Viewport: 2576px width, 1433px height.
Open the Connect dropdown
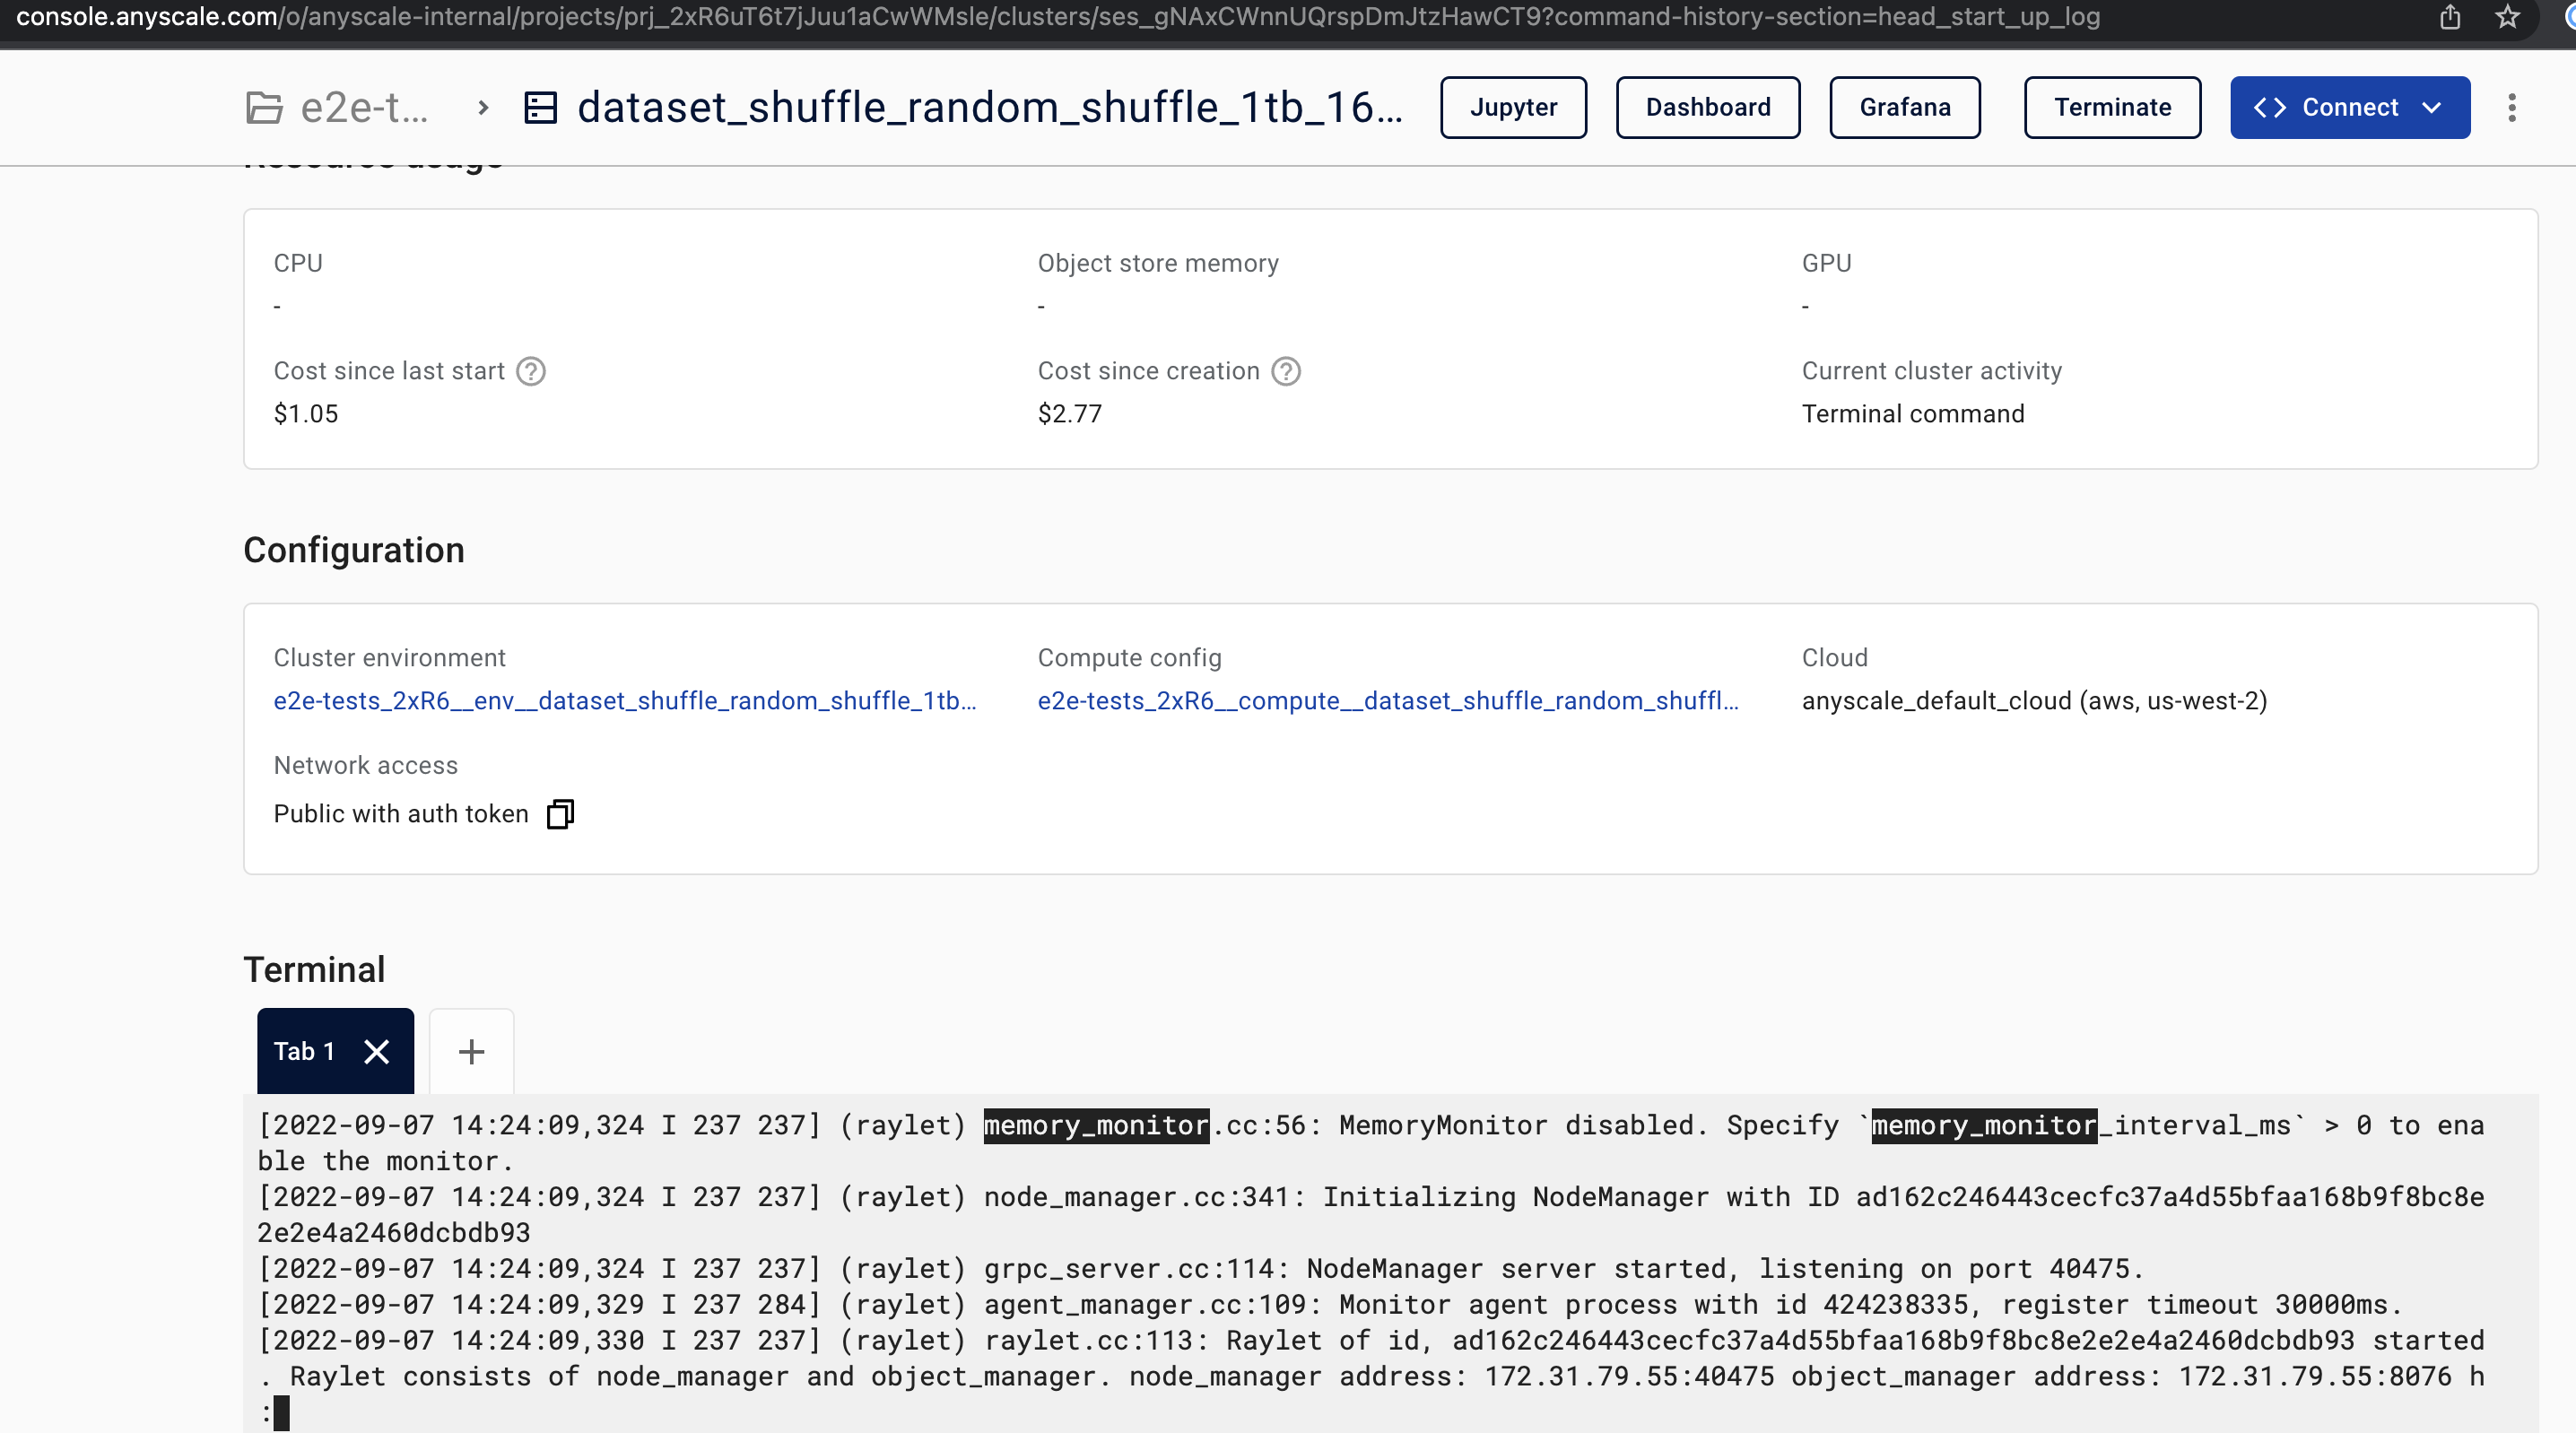[x=2432, y=107]
